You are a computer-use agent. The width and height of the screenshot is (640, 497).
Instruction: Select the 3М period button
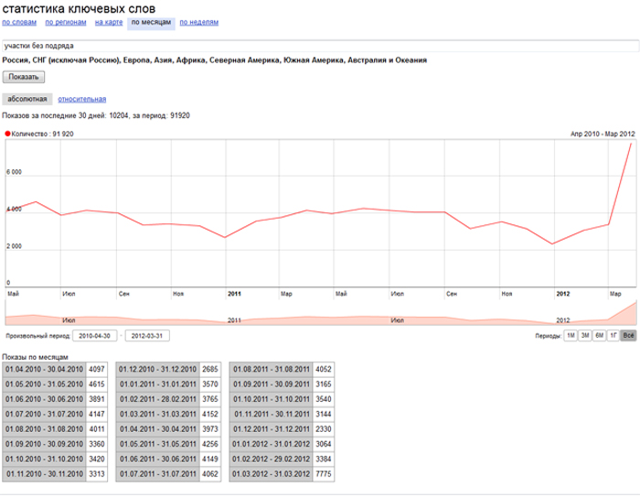tap(585, 336)
